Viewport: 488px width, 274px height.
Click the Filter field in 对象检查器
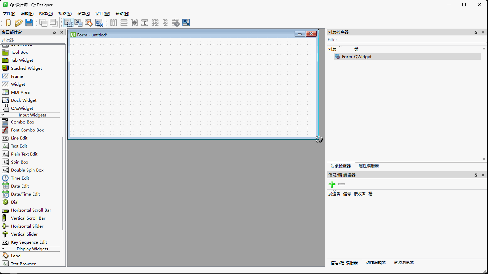click(x=406, y=40)
